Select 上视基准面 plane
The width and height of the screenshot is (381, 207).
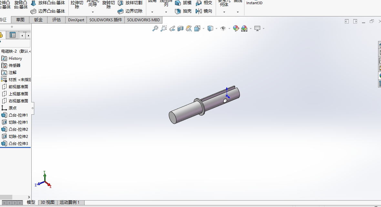coord(15,94)
